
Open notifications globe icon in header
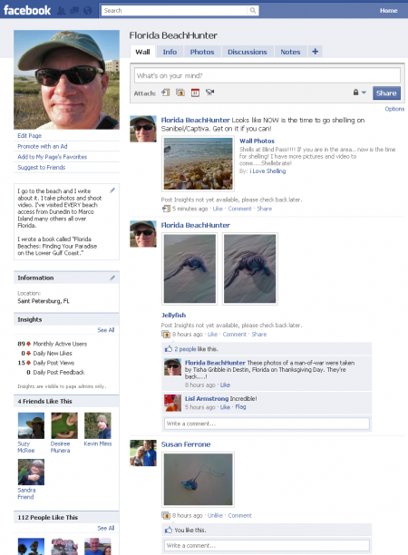point(88,11)
